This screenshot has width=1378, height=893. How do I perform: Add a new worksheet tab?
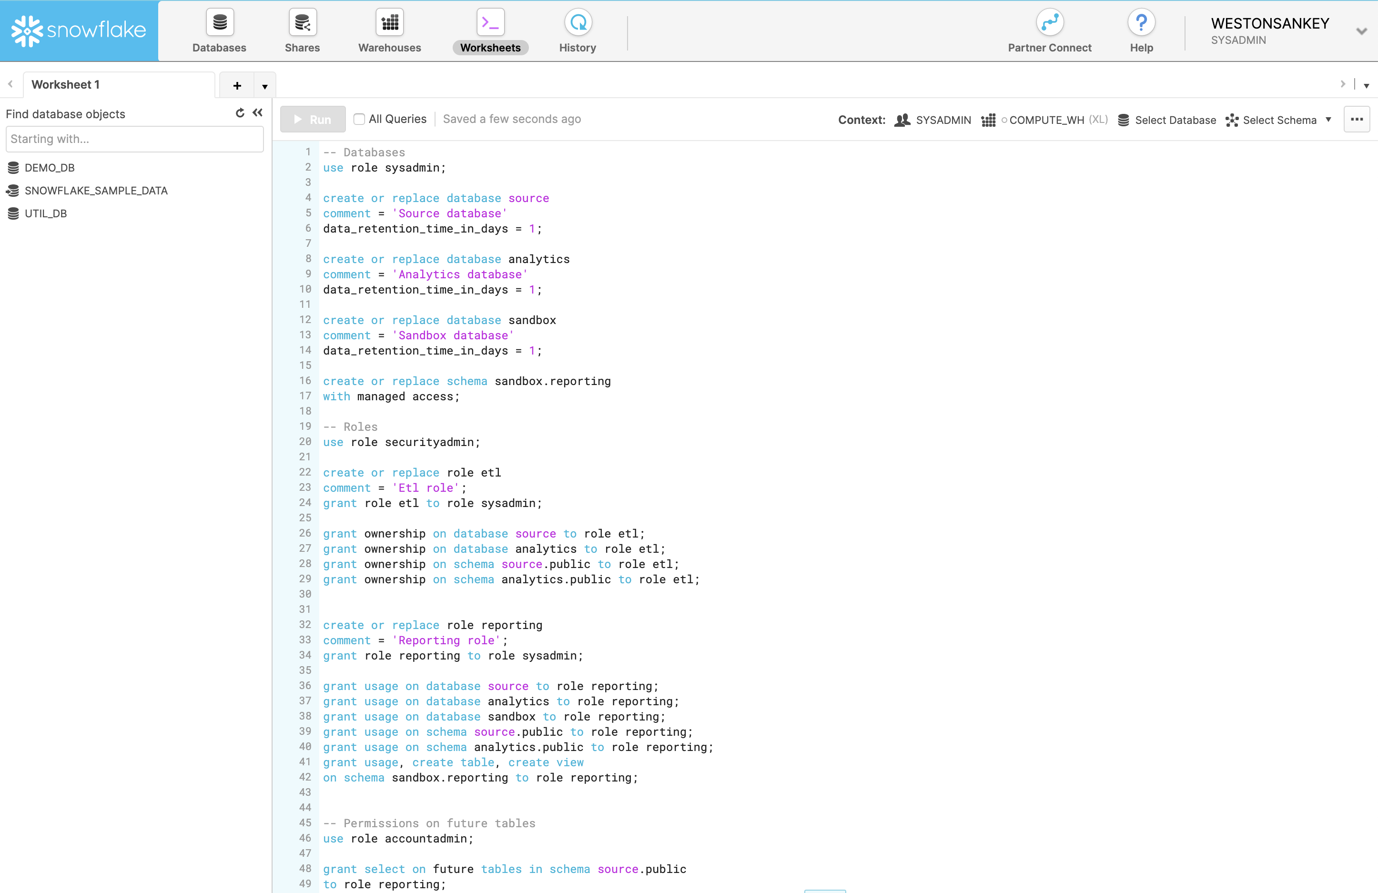click(x=237, y=86)
